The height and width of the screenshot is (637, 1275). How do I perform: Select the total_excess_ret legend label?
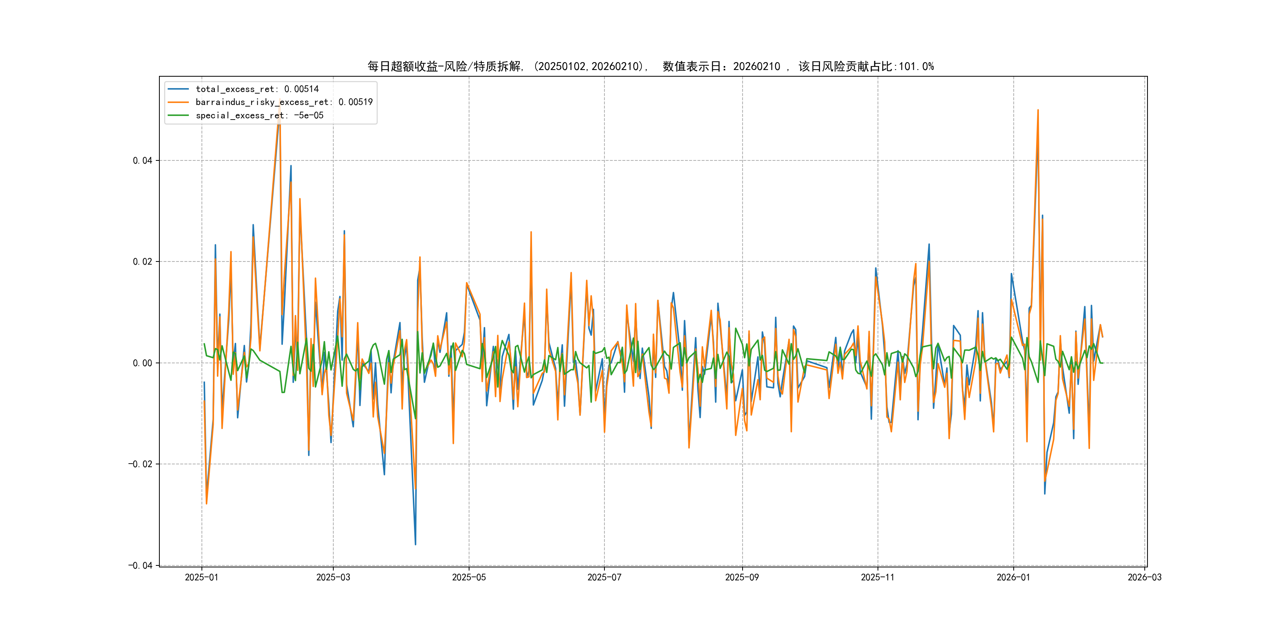pos(257,89)
